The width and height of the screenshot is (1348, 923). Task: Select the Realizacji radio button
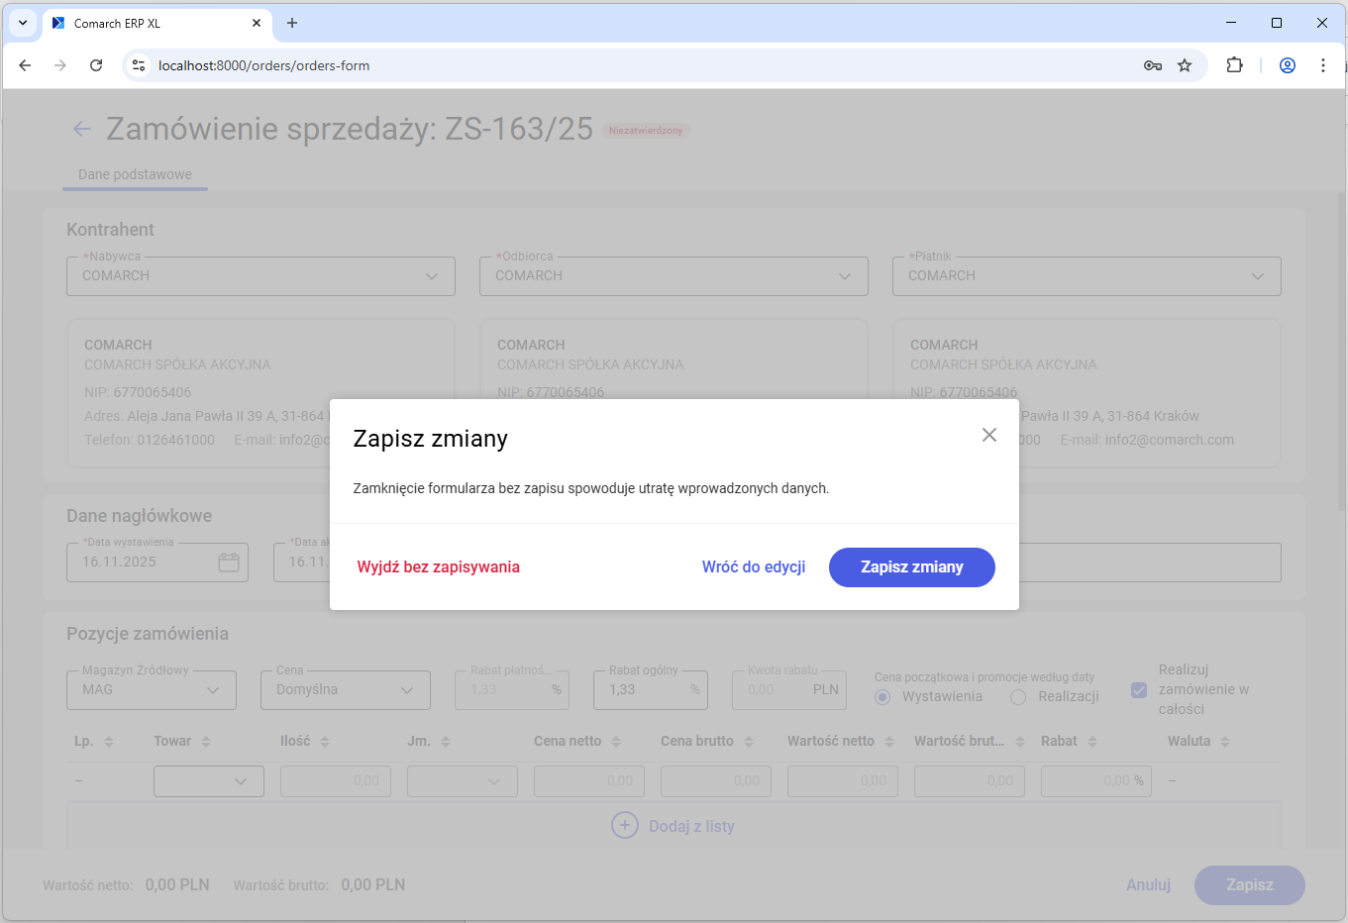pos(1017,697)
